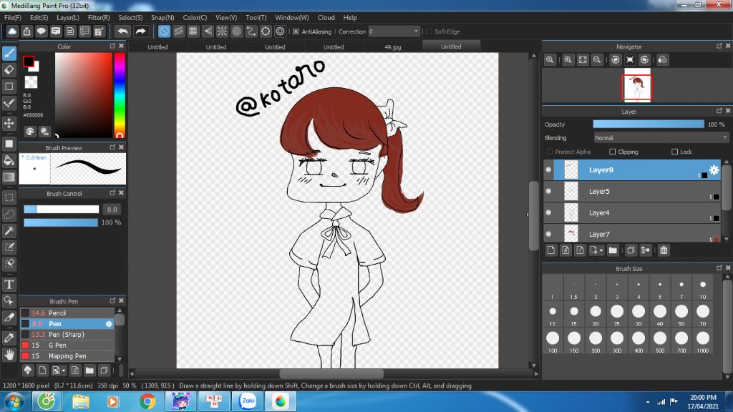Open the Layer menu
This screenshot has height=412, width=733.
[68, 18]
